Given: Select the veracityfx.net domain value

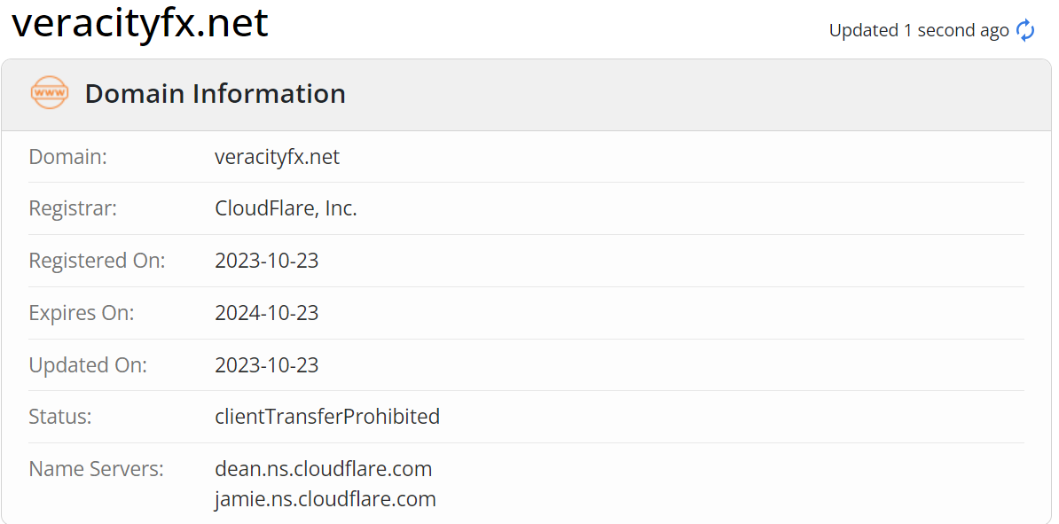Looking at the screenshot, I should click(x=277, y=157).
